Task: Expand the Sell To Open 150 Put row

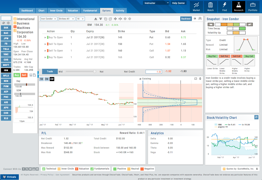Action: point(45,44)
